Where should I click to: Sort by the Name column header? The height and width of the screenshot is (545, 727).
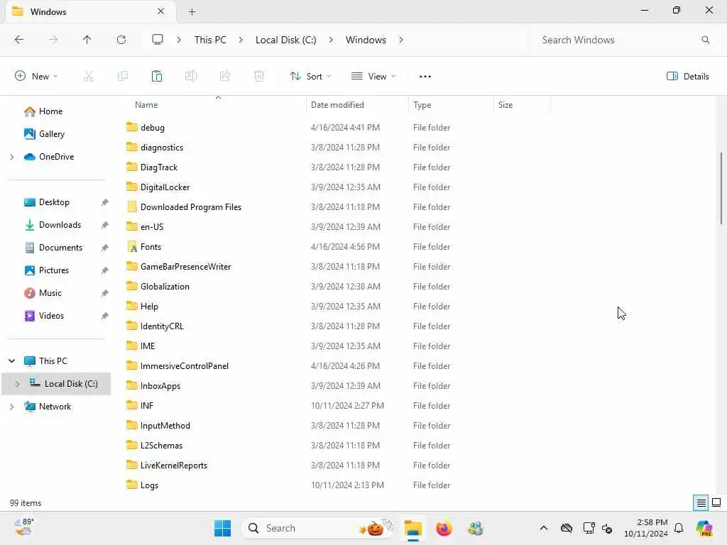click(146, 105)
